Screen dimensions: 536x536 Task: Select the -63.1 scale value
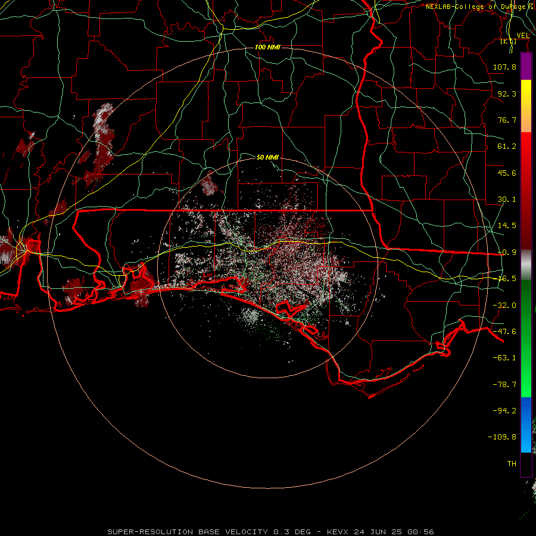[x=504, y=358]
